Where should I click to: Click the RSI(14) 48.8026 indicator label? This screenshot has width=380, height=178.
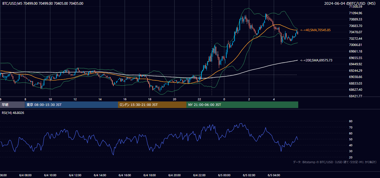coord(13,113)
